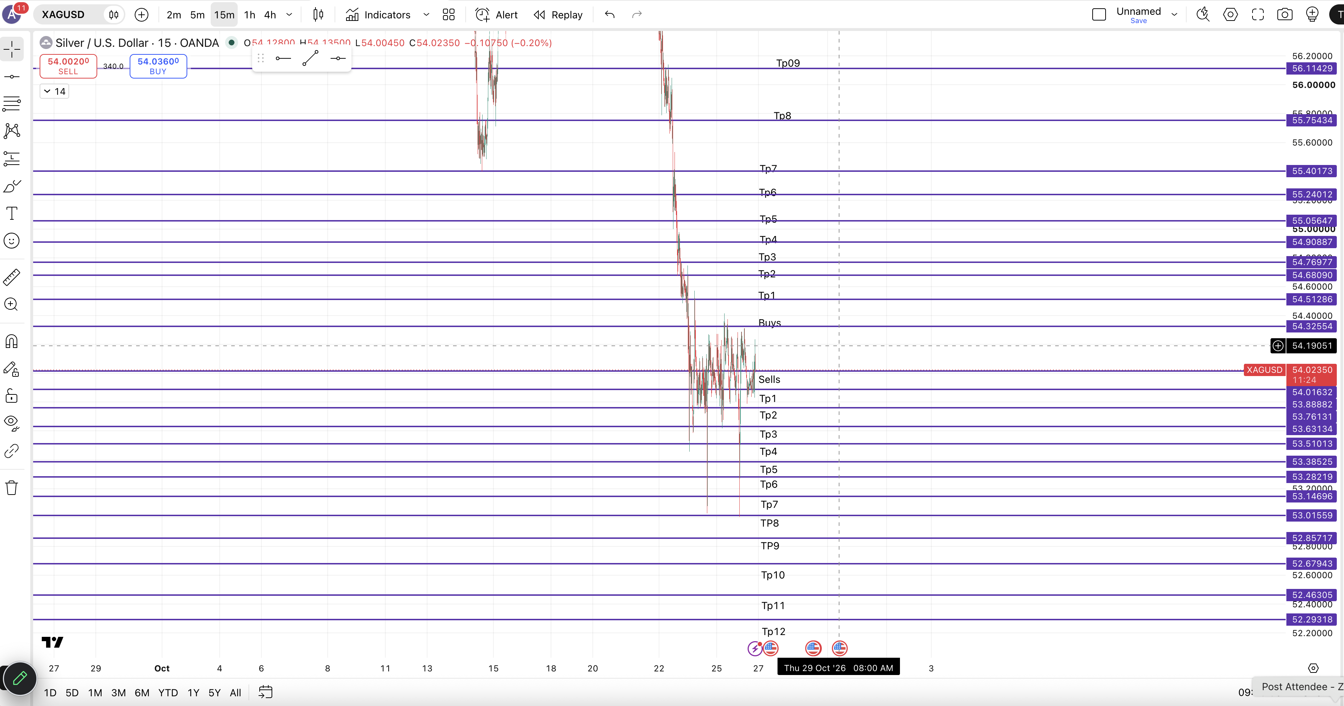Image resolution: width=1344 pixels, height=706 pixels.
Task: Toggle magnet mode
Action: click(12, 342)
